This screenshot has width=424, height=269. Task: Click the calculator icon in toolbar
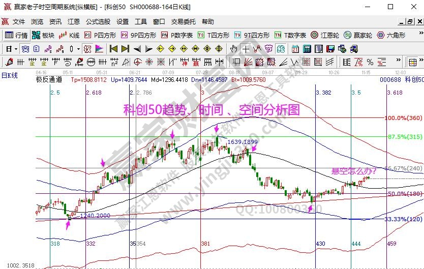(307, 49)
